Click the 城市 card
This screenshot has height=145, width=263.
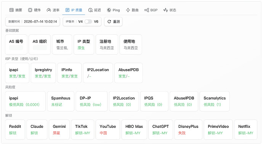coord(62,45)
